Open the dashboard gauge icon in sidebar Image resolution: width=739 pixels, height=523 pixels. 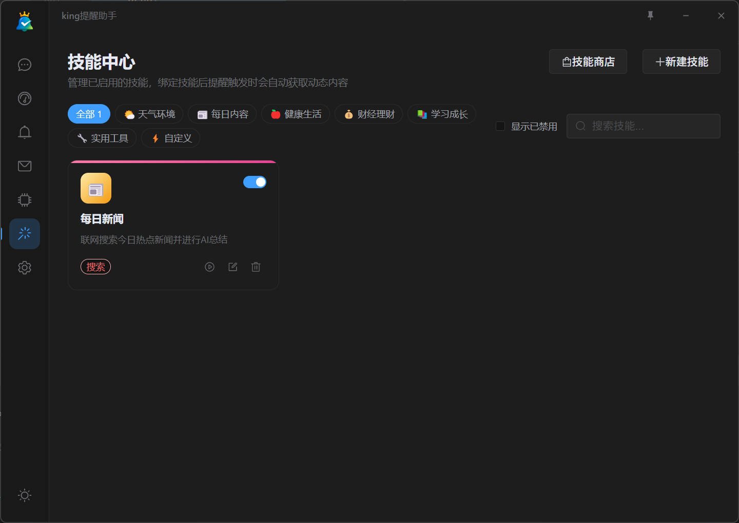24,98
